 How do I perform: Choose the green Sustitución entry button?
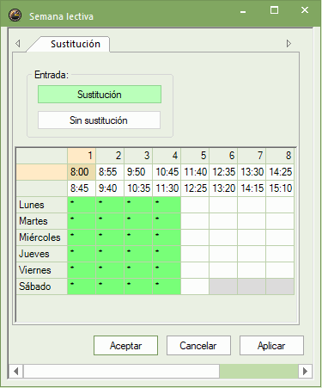tap(100, 95)
